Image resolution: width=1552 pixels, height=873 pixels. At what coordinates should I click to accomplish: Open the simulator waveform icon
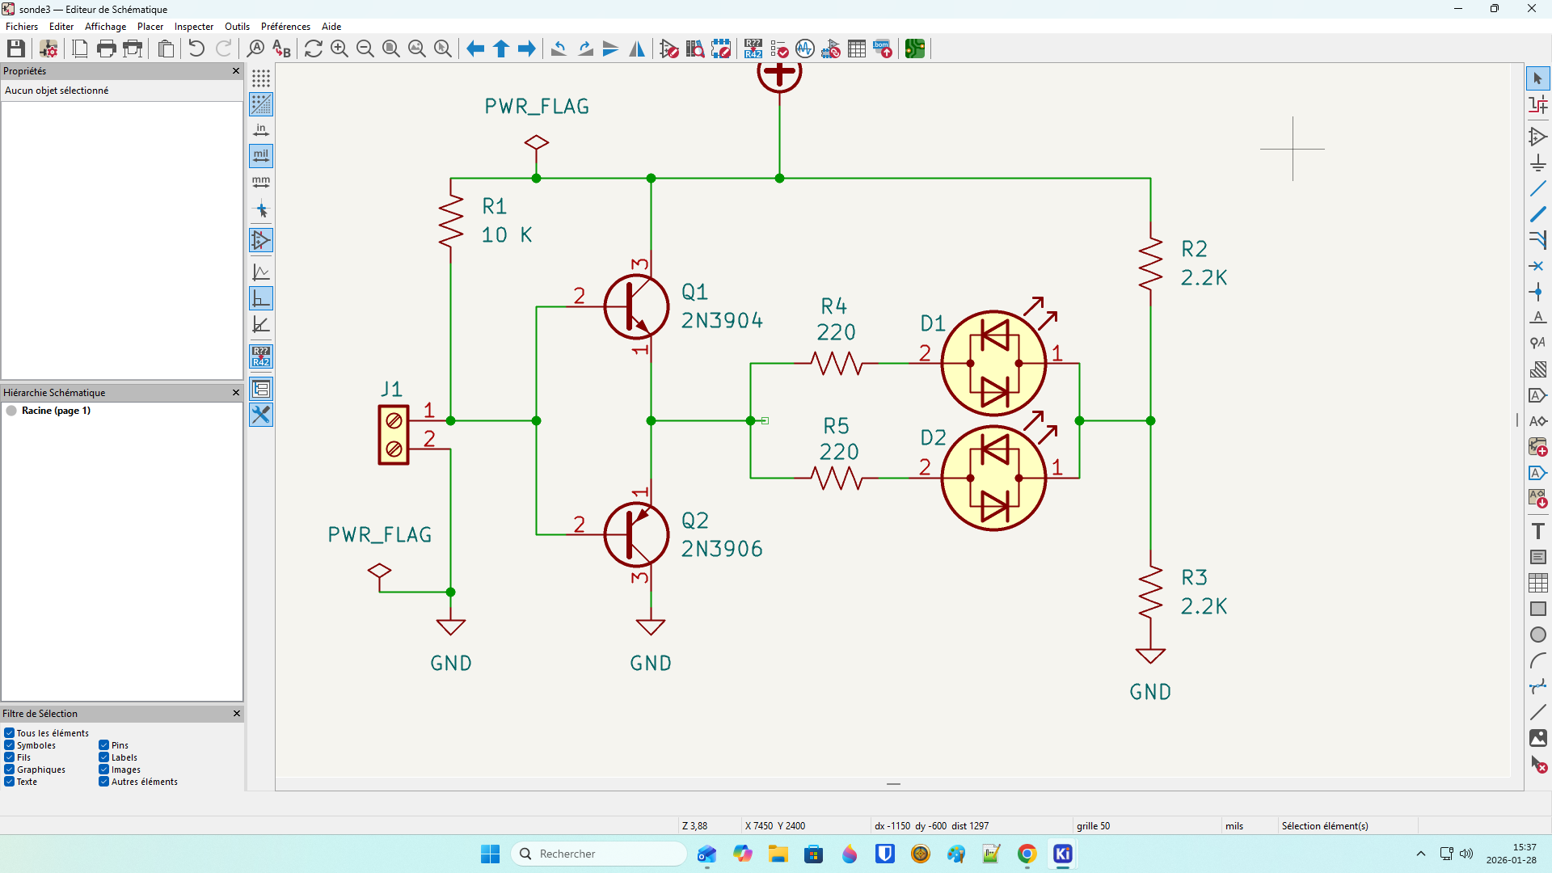pyautogui.click(x=804, y=48)
